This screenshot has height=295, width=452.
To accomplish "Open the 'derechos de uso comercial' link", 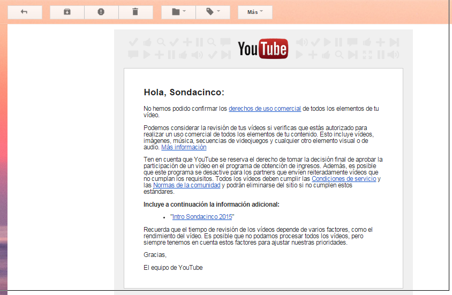I will [x=265, y=109].
